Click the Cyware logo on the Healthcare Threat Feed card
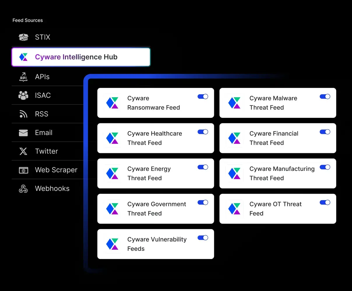Image resolution: width=352 pixels, height=291 pixels. pos(112,138)
